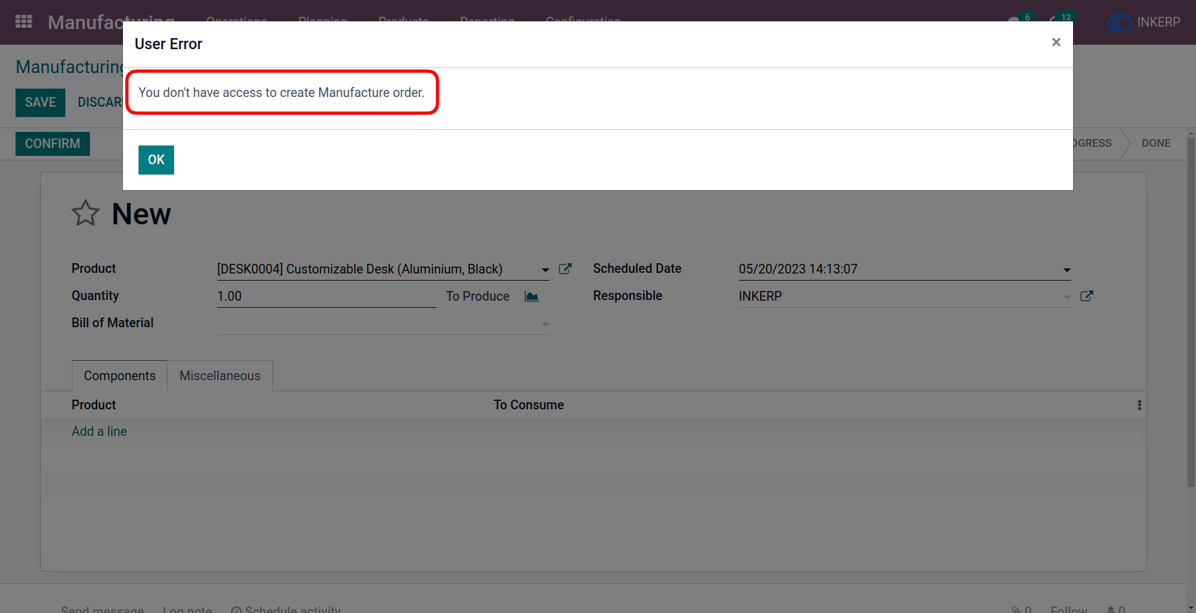1196x613 pixels.
Task: Click the INKERP company logo icon
Action: (1119, 22)
